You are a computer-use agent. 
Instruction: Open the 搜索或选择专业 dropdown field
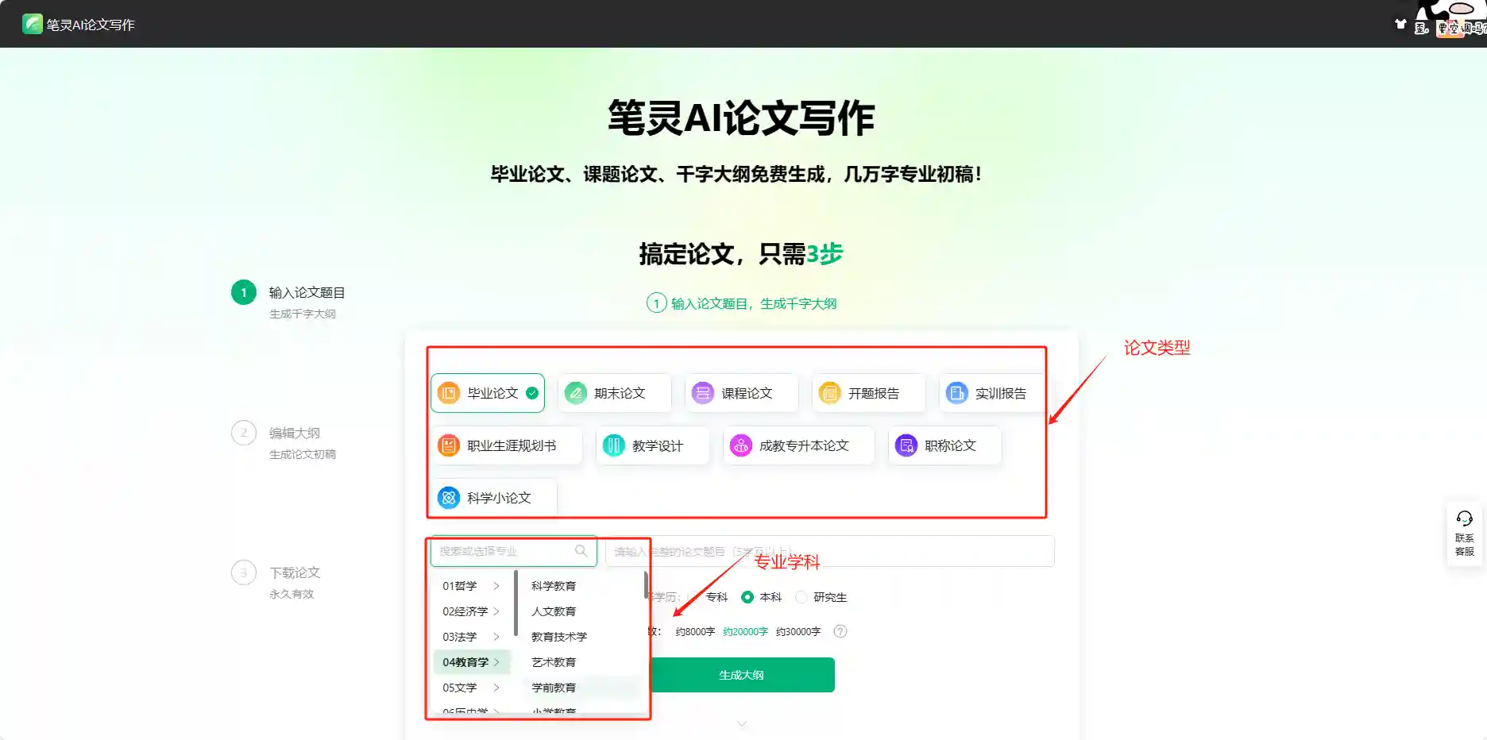[x=514, y=551]
